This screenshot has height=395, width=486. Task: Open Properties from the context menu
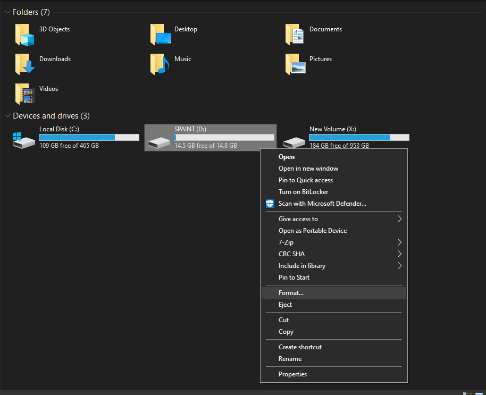[334, 374]
